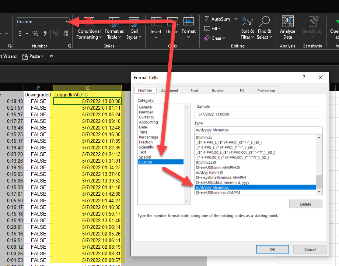This screenshot has height=266, width=339.
Task: Click Increase Decimal icon
Action: (56, 33)
